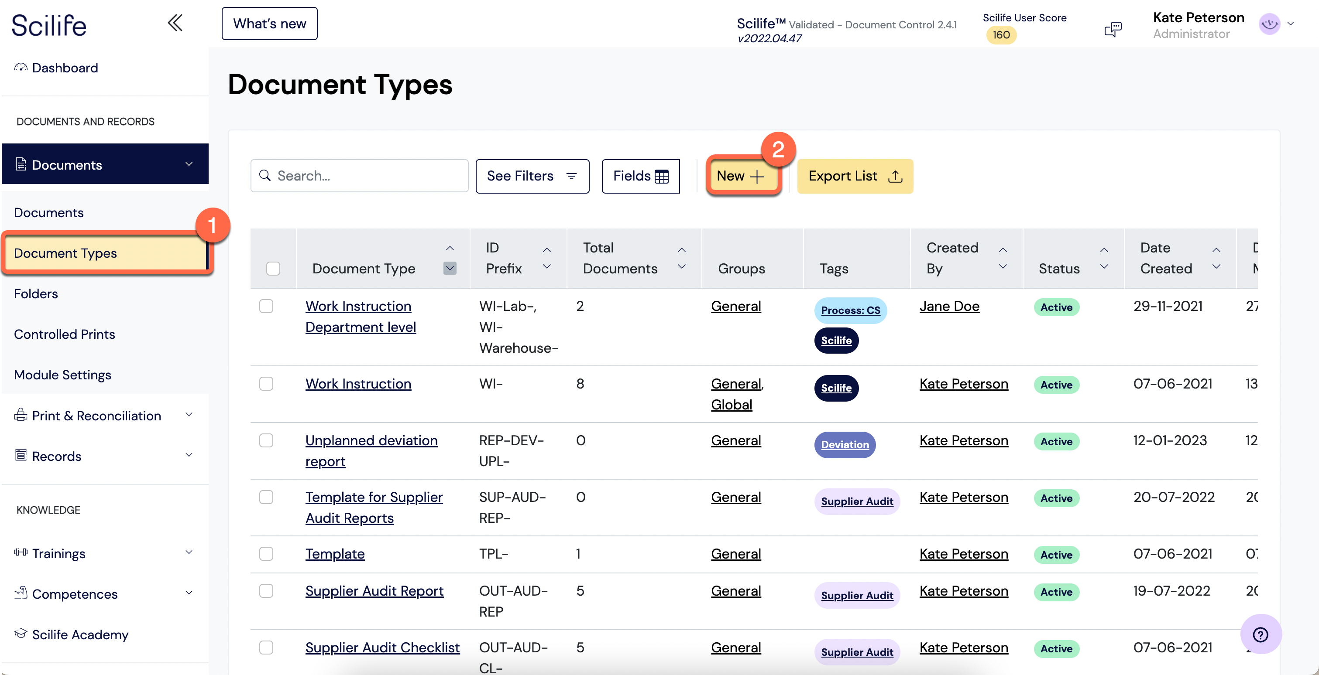Sort ID Prefix column descending arrow
The width and height of the screenshot is (1319, 675).
point(546,266)
